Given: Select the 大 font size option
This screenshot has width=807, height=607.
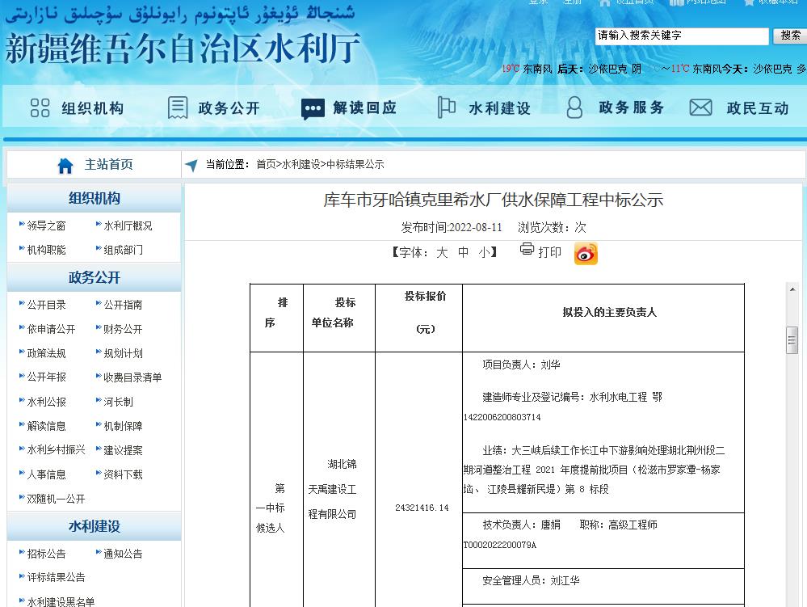Looking at the screenshot, I should tap(442, 251).
